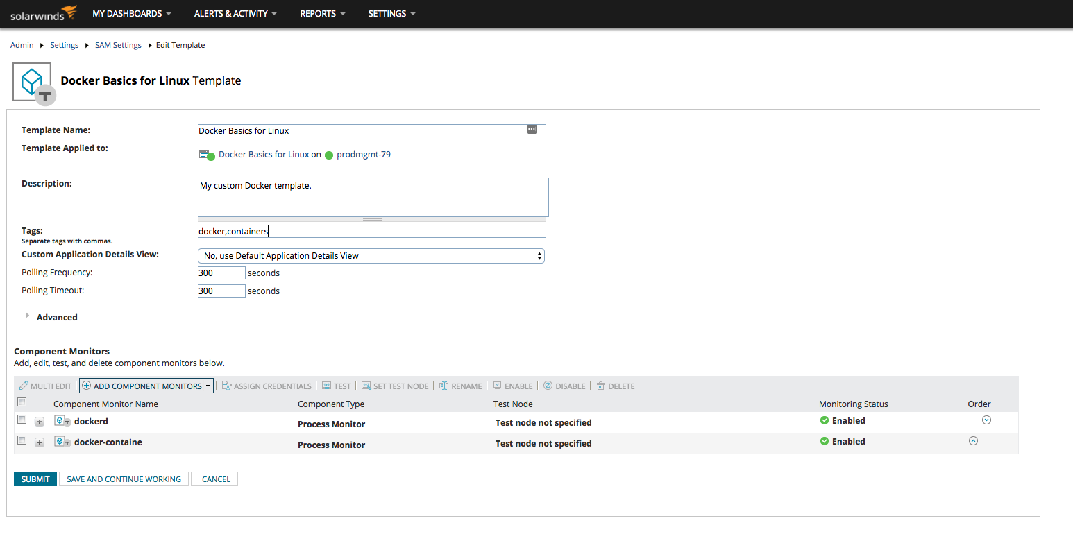
Task: Click green Enabled check icon for docker-containe
Action: click(x=825, y=441)
